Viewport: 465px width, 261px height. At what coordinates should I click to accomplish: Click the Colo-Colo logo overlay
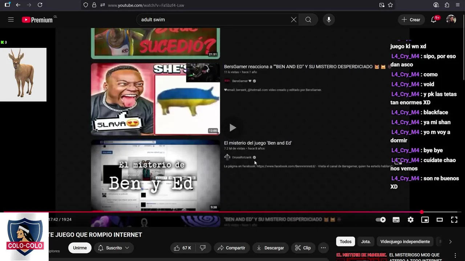tap(24, 236)
